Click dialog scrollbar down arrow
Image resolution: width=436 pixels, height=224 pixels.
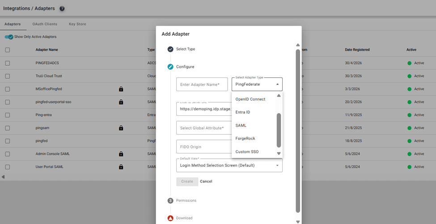[x=298, y=222]
